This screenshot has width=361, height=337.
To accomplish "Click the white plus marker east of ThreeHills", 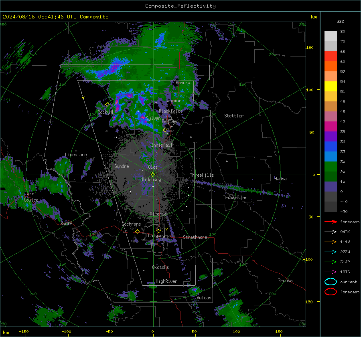I will tap(227, 161).
